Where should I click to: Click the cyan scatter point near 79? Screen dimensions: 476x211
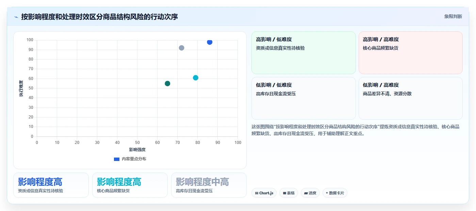click(196, 78)
